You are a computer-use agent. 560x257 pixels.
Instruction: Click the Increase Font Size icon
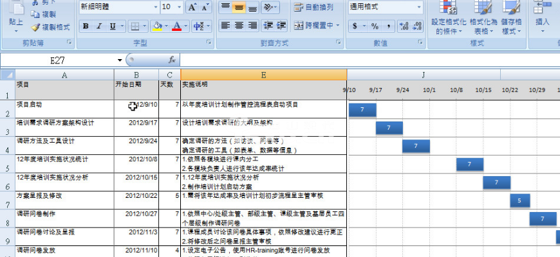coord(192,7)
